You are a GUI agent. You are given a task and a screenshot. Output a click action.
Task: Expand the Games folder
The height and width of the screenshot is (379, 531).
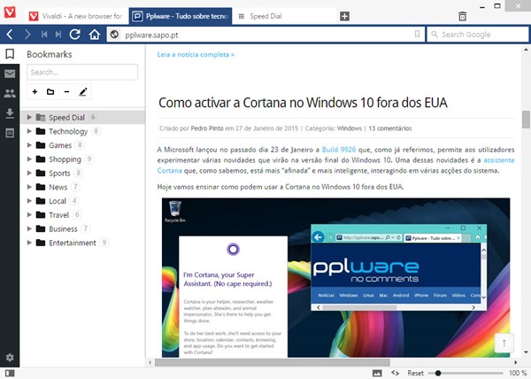[x=29, y=145]
